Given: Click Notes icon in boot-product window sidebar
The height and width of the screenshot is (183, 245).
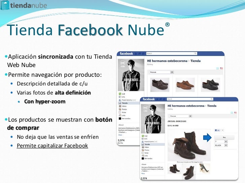Looking at the screenshot, I should [x=143, y=153].
